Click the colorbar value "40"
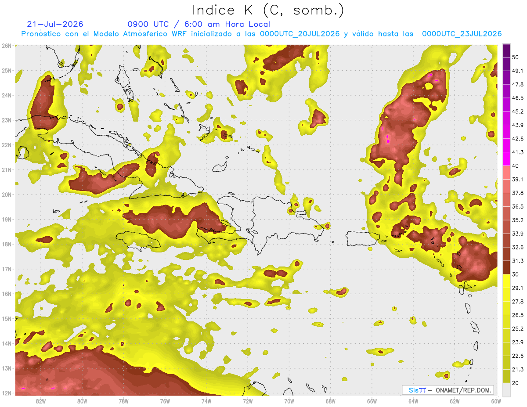This screenshot has height=407, width=527. (x=516, y=166)
